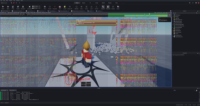Image resolution: width=200 pixels, height=106 pixels.
Task: Open the ExplosionServer script tab
Action: [30, 11]
